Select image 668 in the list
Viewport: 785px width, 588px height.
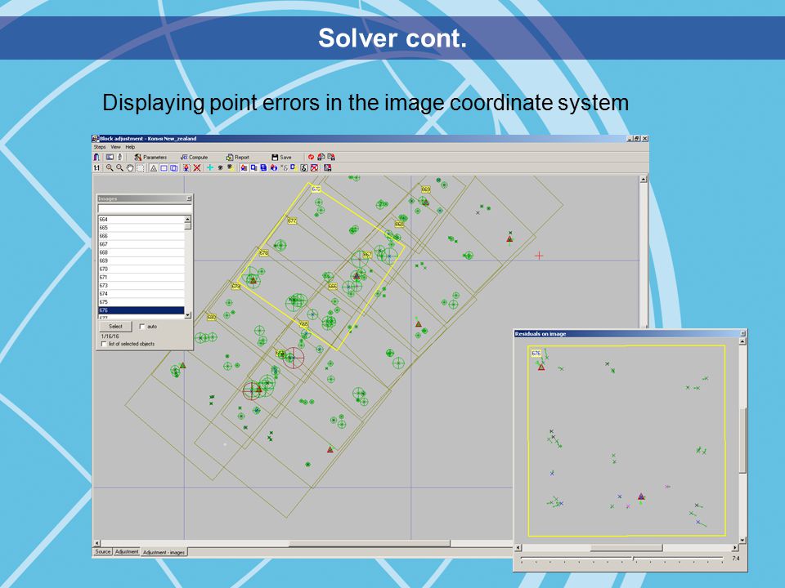click(141, 252)
